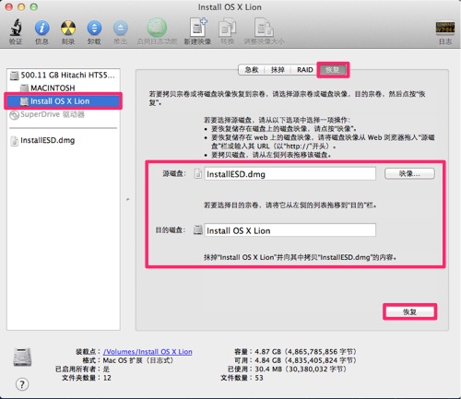Click the disk icon beside destination field

pyautogui.click(x=198, y=229)
